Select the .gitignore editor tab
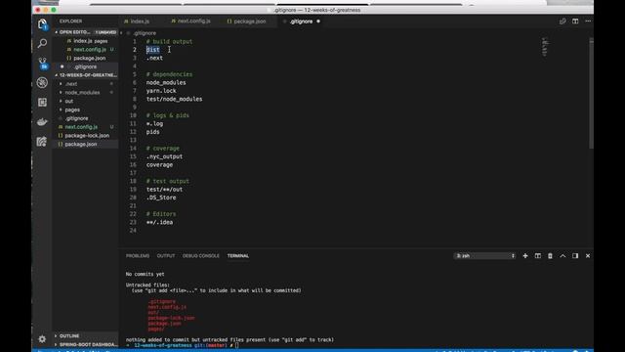The width and height of the screenshot is (625, 352). coord(301,22)
